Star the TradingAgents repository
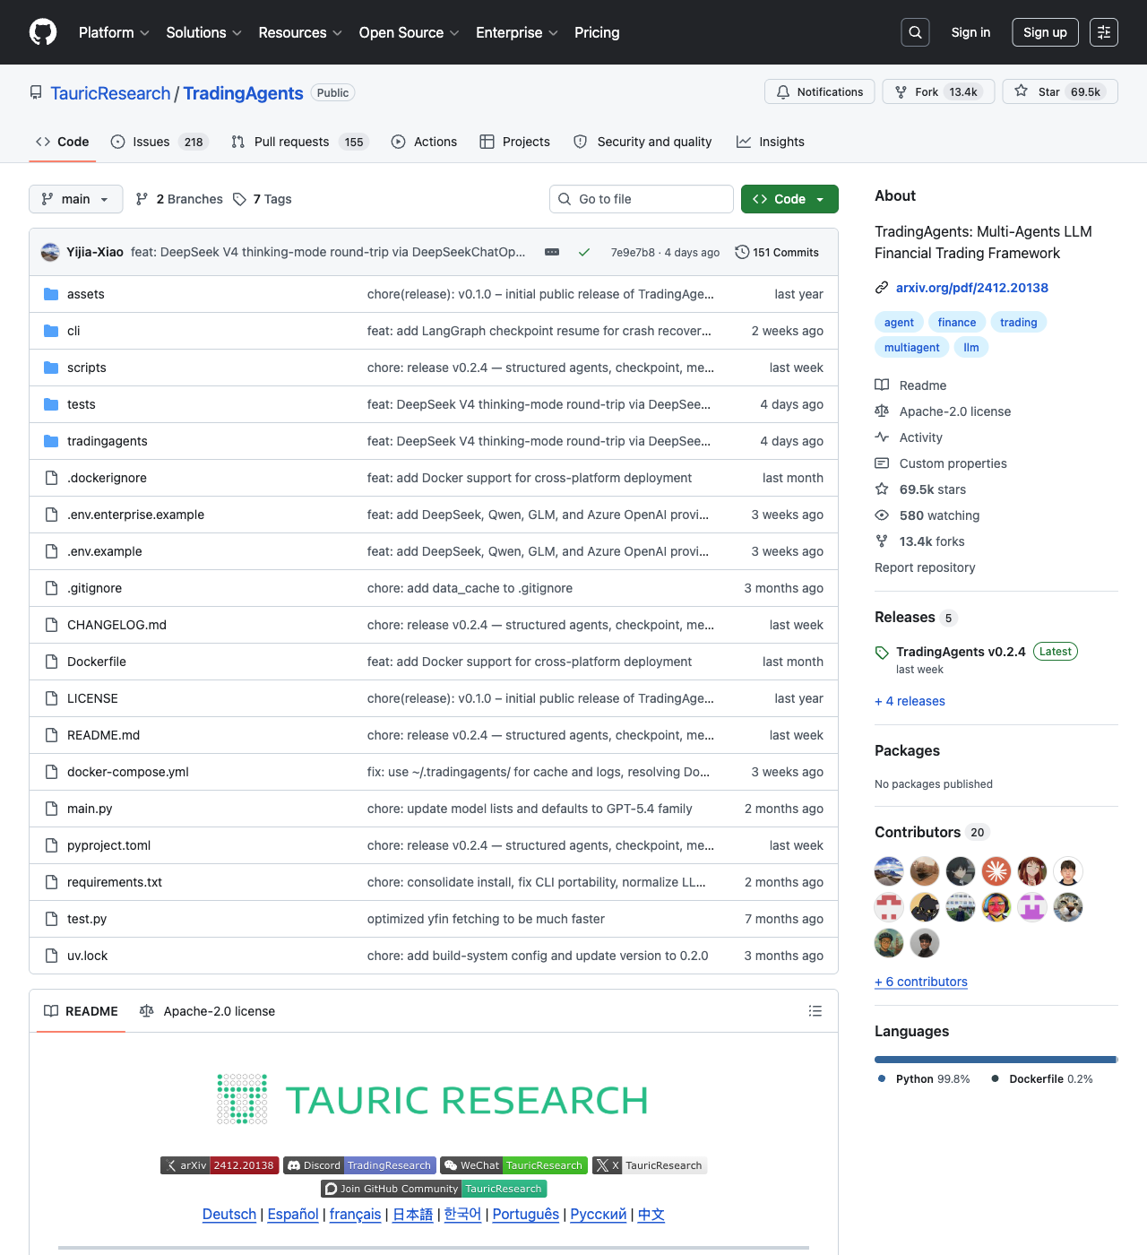Screen dimensions: 1147x1255 click(1060, 91)
